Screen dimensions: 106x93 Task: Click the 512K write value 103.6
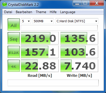[x=79, y=52]
